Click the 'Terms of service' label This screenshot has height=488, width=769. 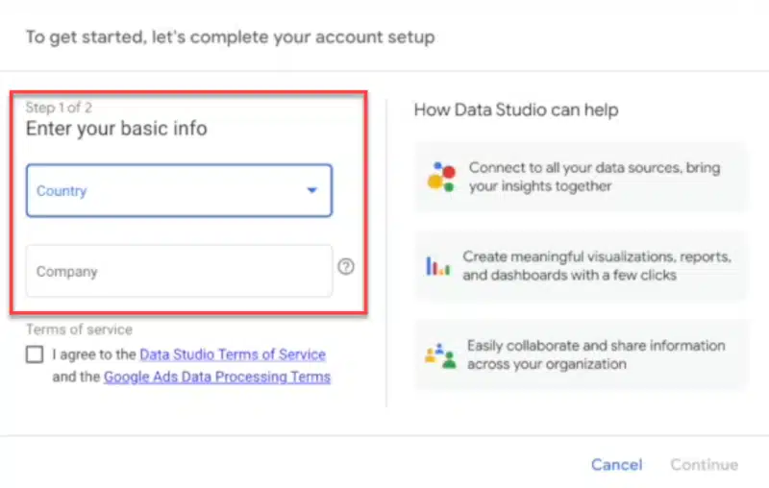tap(80, 329)
